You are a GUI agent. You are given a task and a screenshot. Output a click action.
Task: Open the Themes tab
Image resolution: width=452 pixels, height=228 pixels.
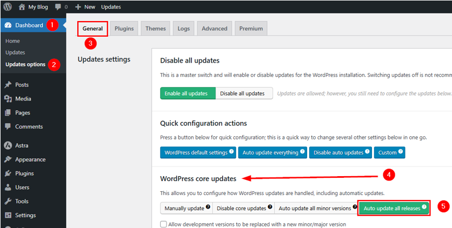click(x=156, y=29)
